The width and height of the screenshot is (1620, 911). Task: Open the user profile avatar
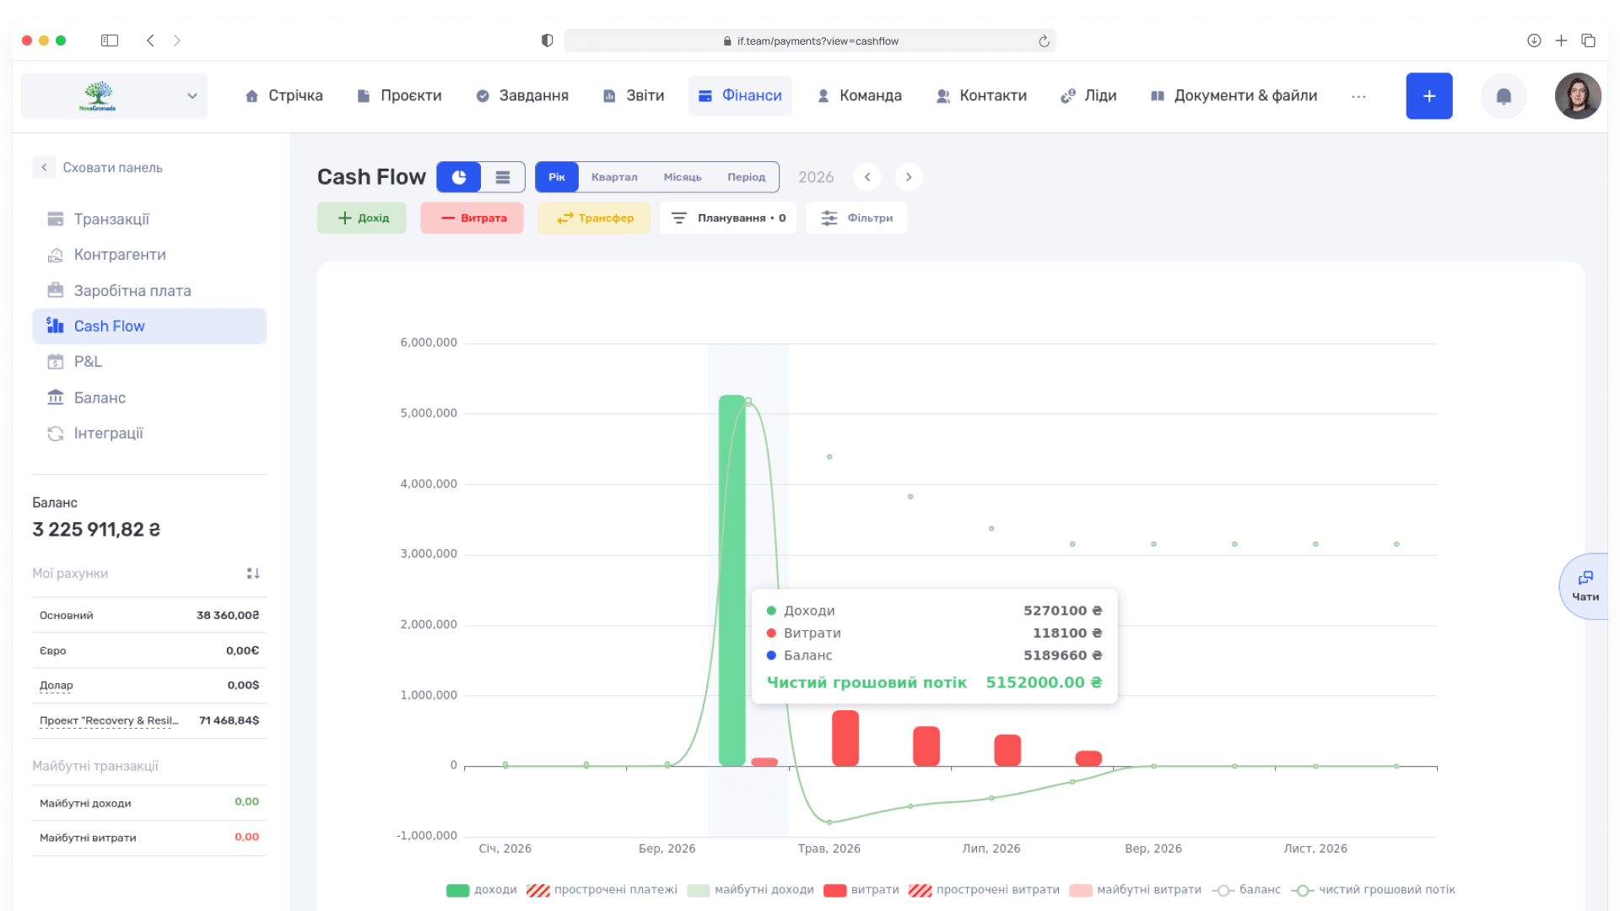click(x=1578, y=96)
